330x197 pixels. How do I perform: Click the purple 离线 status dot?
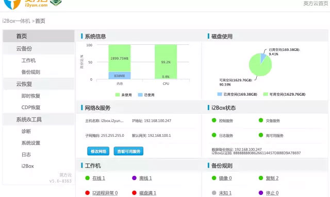pos(134,178)
